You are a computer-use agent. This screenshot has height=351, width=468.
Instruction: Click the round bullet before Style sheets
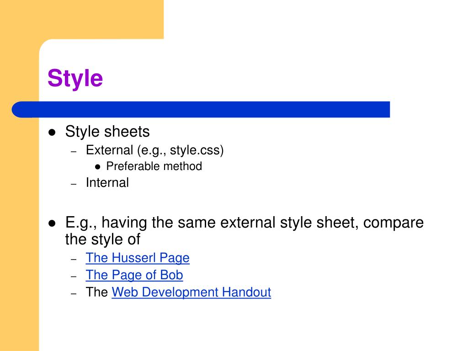(52, 133)
